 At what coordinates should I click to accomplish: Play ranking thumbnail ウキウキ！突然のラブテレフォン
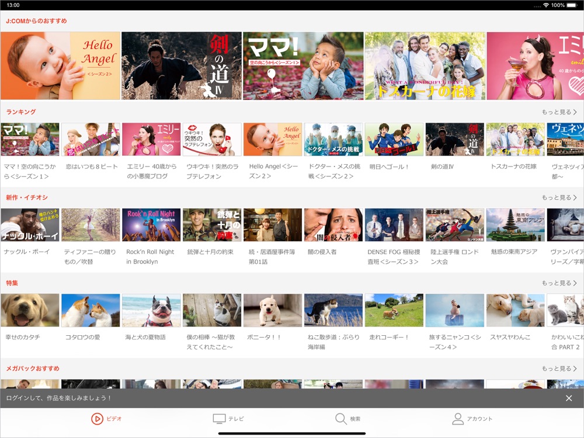(x=212, y=140)
